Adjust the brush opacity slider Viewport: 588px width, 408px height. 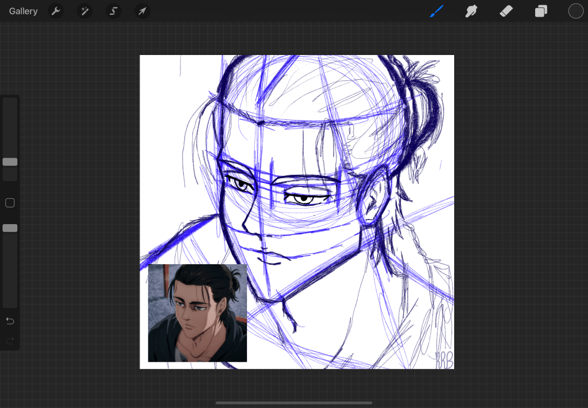pyautogui.click(x=9, y=227)
